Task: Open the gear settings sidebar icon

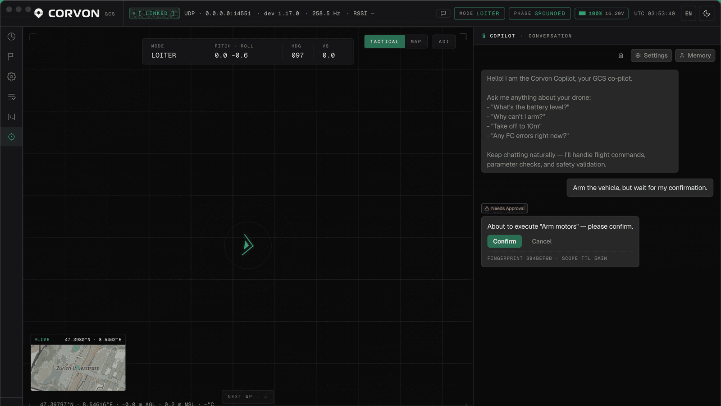Action: [x=11, y=77]
